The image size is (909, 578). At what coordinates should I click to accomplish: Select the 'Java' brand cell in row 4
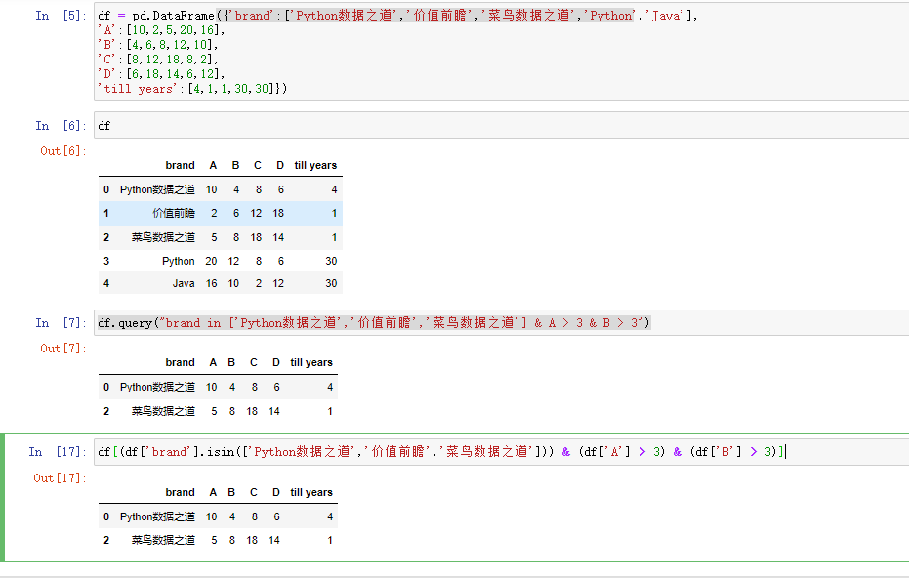[184, 283]
